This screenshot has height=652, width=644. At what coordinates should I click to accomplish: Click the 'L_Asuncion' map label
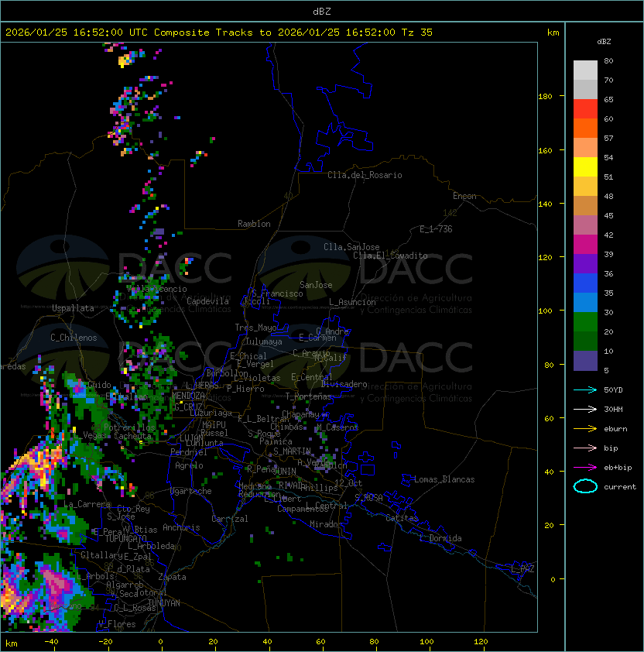tap(352, 302)
